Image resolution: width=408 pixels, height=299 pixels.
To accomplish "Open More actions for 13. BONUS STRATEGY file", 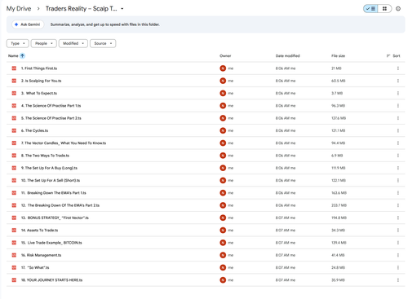I will pos(397,218).
